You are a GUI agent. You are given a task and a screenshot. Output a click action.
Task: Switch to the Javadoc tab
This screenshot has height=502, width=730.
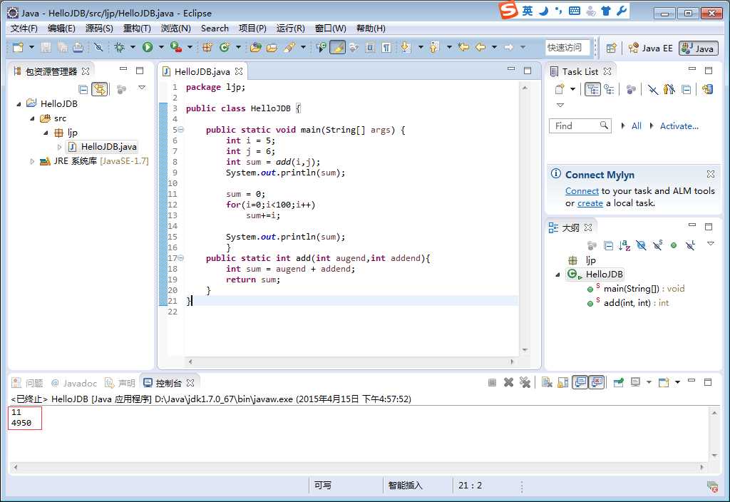point(74,383)
